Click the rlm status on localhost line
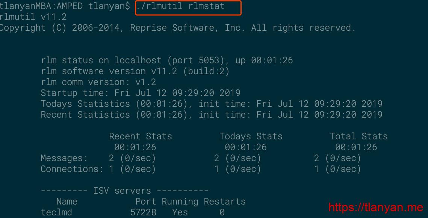Image resolution: width=428 pixels, height=218 pixels. coord(166,60)
